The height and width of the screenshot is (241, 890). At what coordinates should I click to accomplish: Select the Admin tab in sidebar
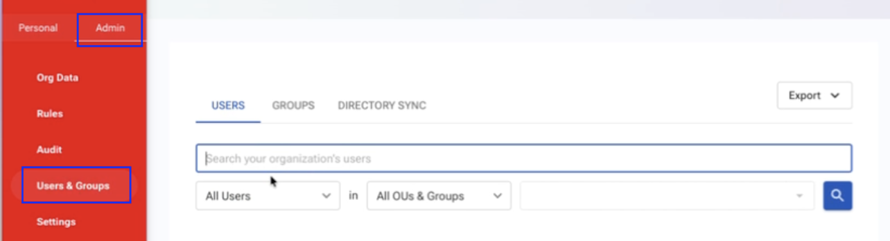pos(110,28)
